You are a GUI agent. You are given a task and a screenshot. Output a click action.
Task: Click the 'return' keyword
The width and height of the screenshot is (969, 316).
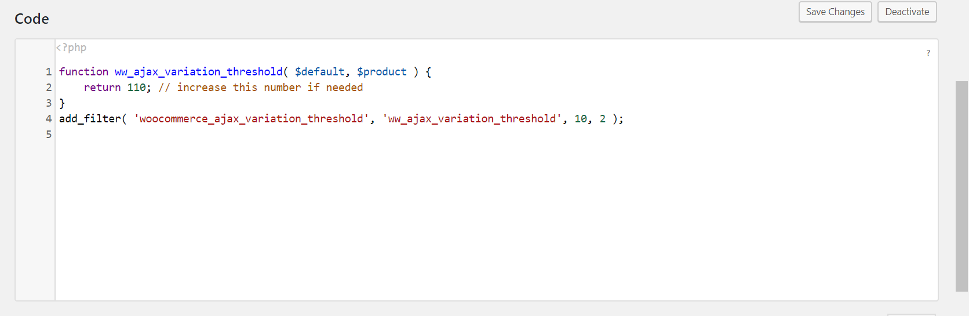103,88
